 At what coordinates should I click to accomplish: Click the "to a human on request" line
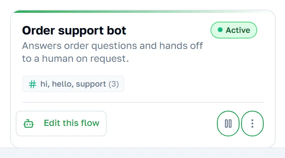click(x=75, y=59)
